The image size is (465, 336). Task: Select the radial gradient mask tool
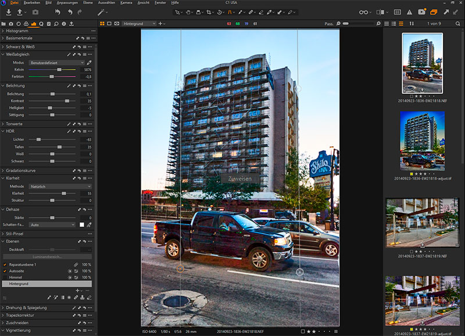tap(69, 298)
